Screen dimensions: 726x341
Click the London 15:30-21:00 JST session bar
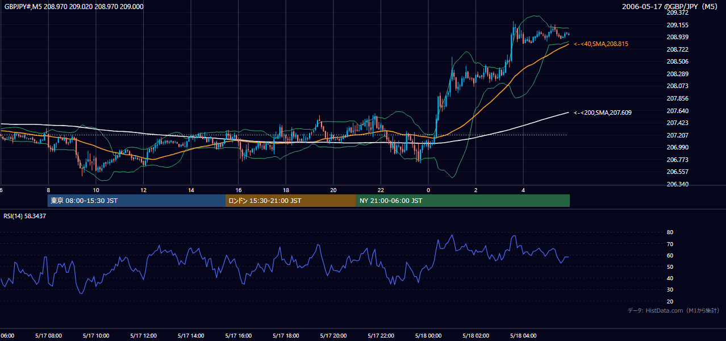pos(291,201)
